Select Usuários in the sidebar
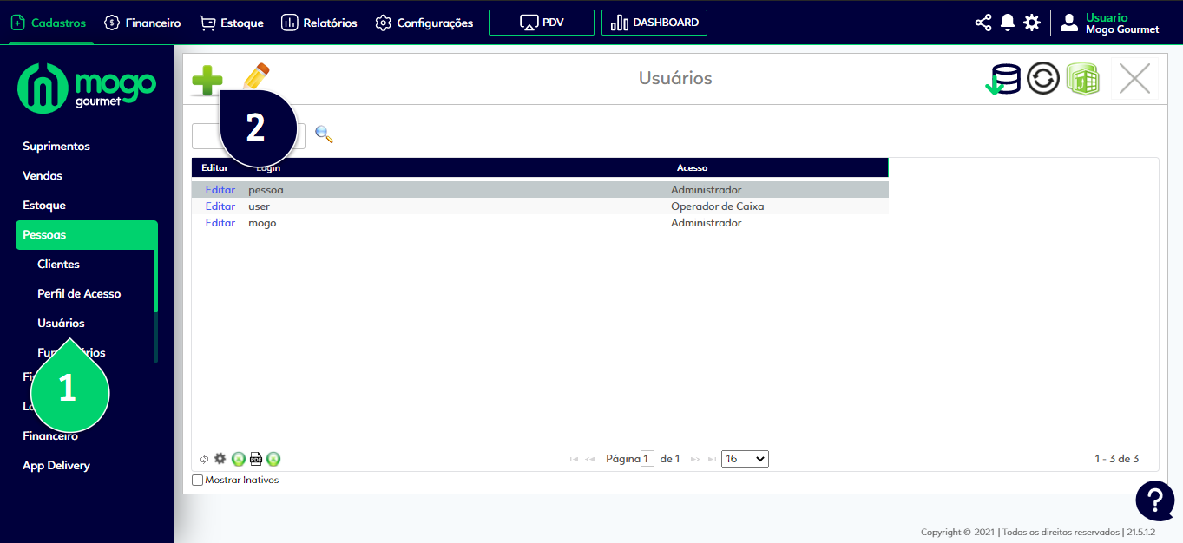Screen dimensions: 1183x543 click(x=61, y=324)
